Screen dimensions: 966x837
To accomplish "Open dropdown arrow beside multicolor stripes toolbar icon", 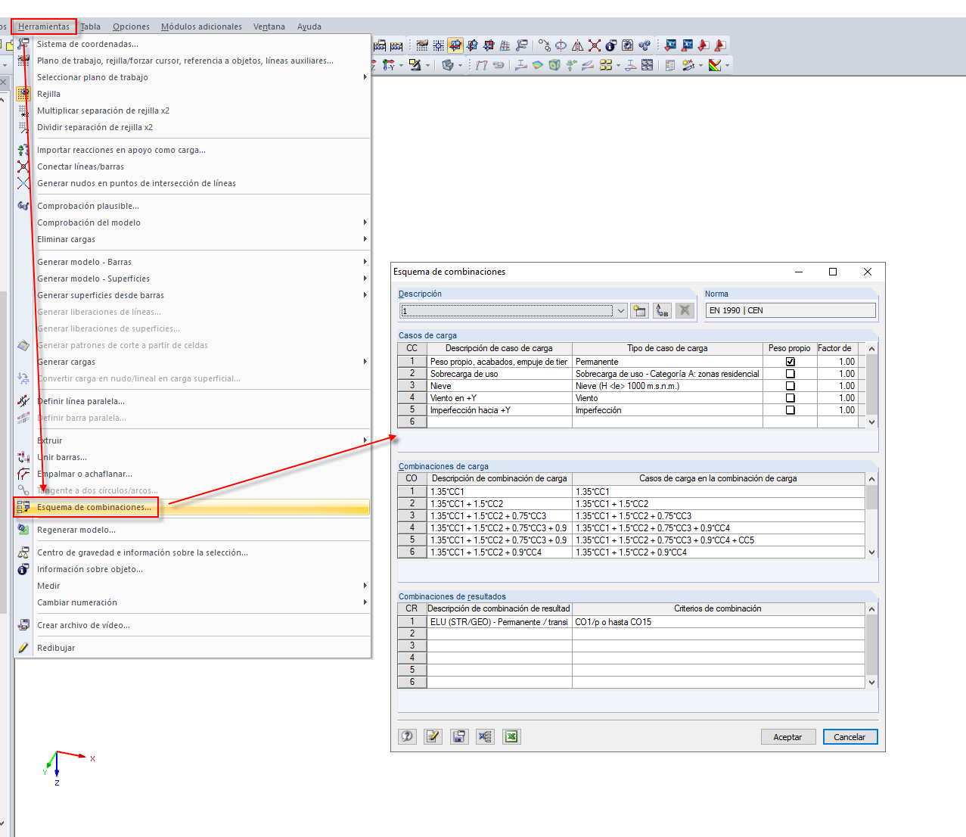I will point(727,65).
